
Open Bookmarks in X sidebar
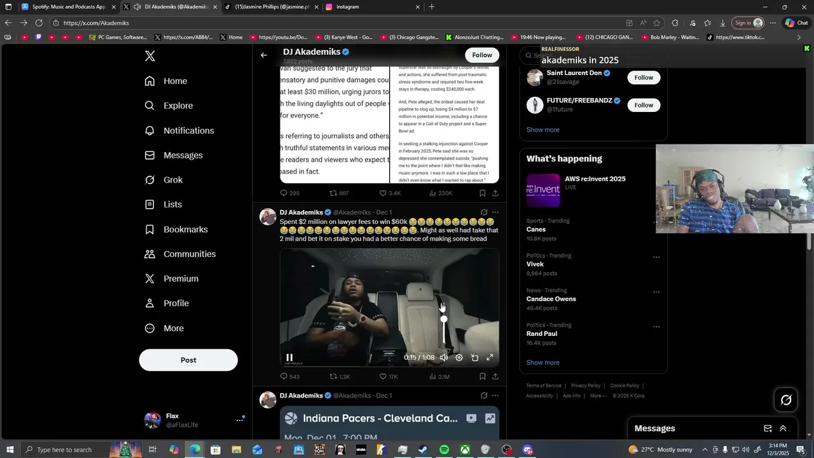pos(176,229)
